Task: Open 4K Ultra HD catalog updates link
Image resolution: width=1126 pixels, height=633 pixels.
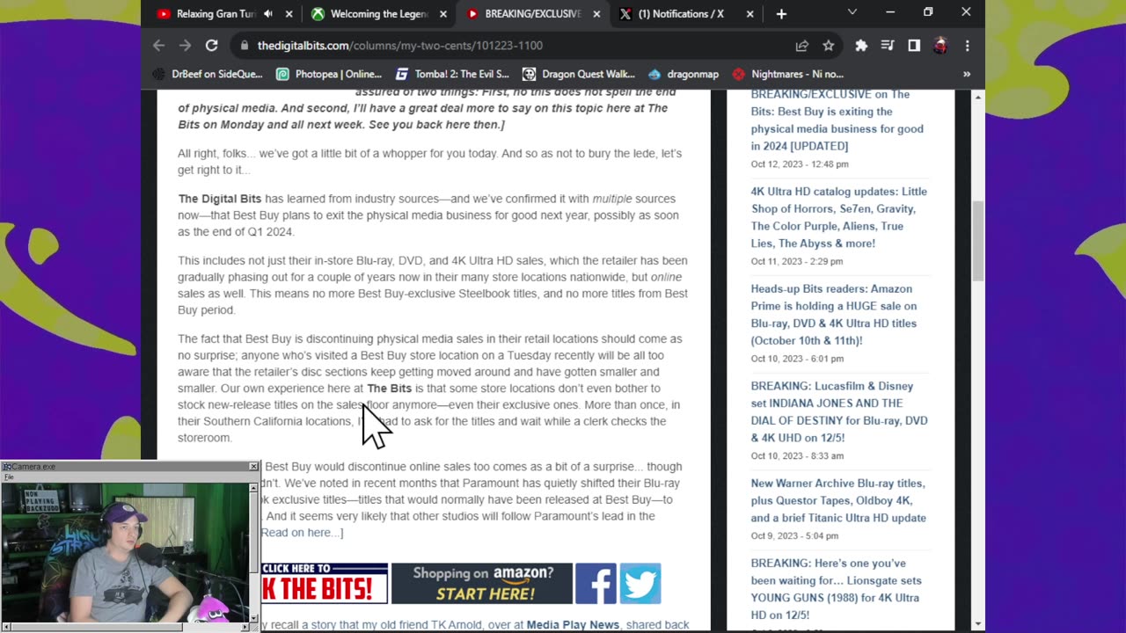Action: click(838, 217)
